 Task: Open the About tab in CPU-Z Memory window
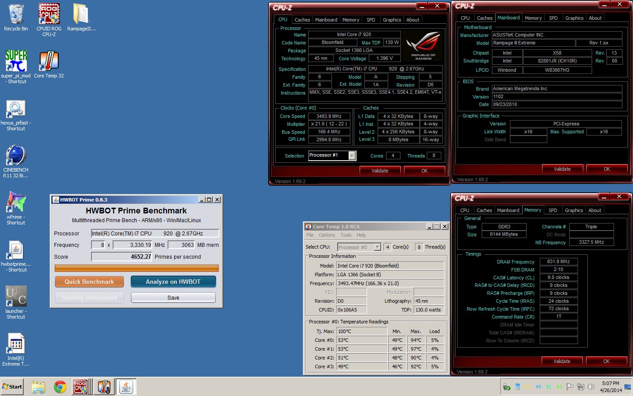tap(595, 210)
